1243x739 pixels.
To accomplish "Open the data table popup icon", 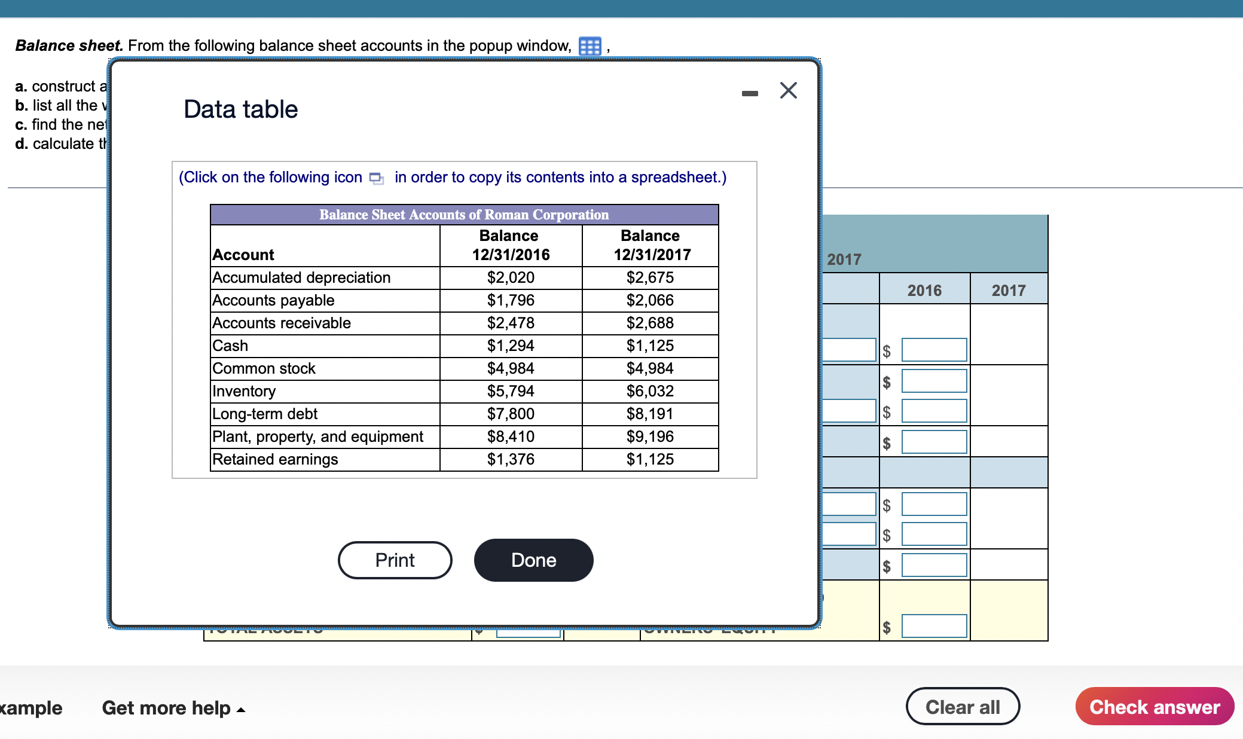I will 590,46.
